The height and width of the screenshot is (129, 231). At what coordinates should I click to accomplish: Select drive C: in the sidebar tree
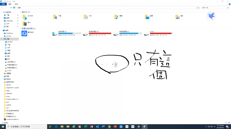pyautogui.click(x=11, y=62)
